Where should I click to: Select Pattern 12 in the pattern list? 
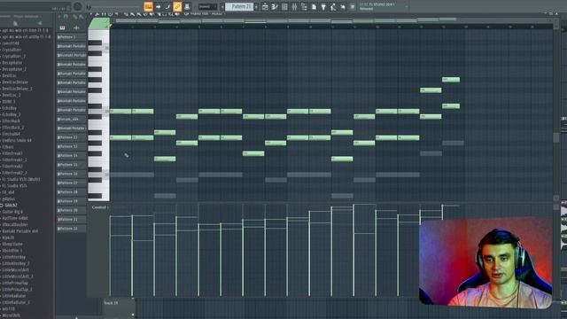point(72,137)
